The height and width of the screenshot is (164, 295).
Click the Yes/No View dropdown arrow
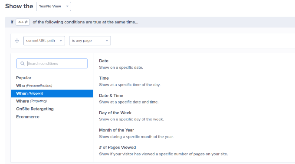(x=67, y=6)
